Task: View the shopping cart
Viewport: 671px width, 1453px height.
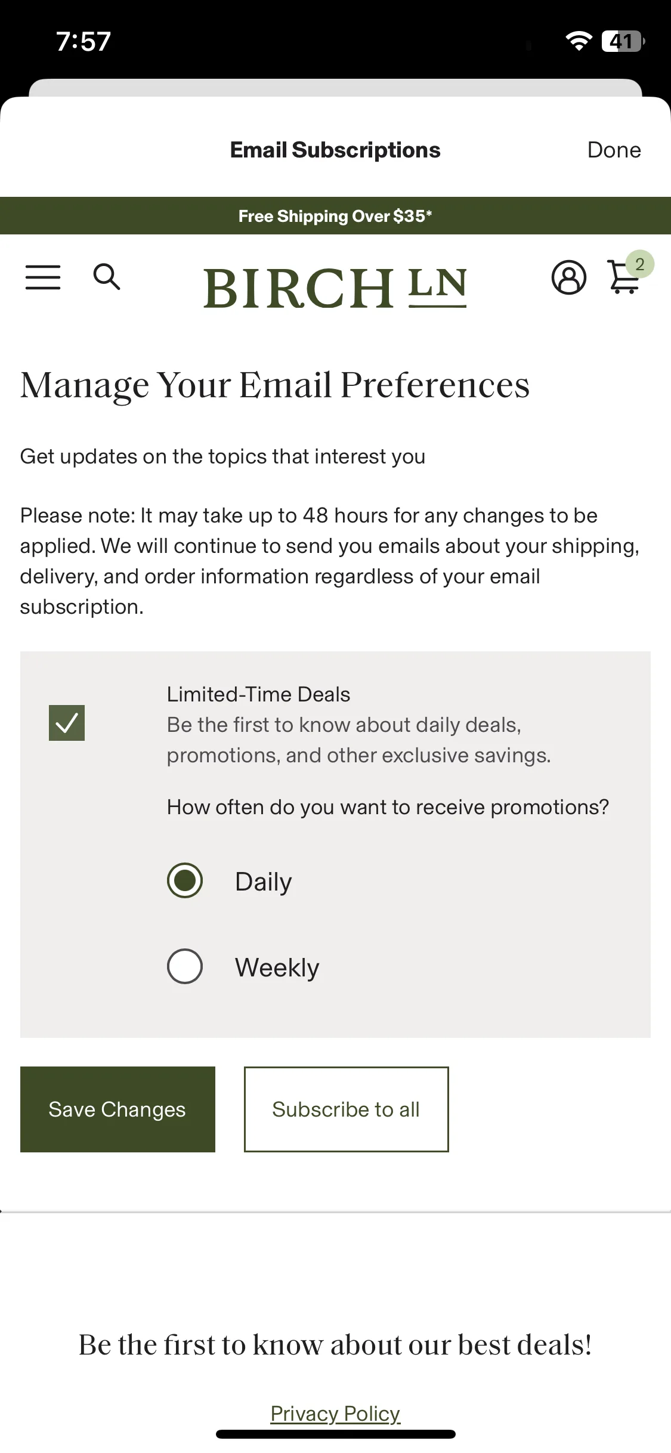Action: click(x=624, y=277)
